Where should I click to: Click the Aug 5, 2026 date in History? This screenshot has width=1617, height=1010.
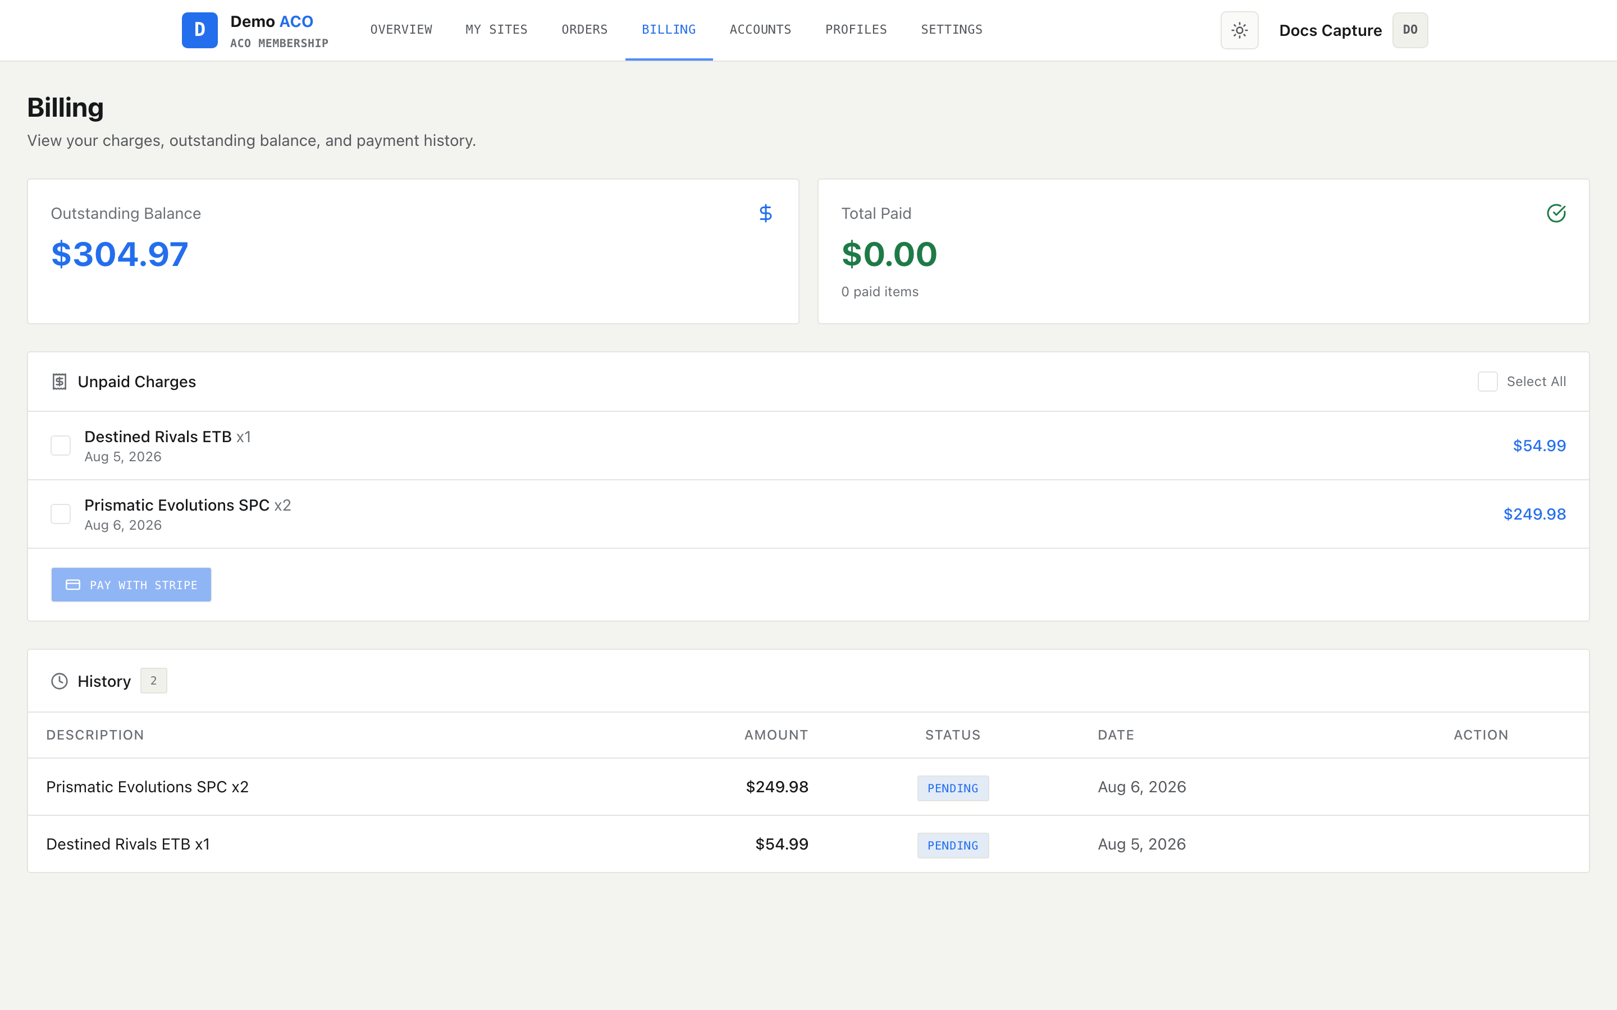point(1142,844)
